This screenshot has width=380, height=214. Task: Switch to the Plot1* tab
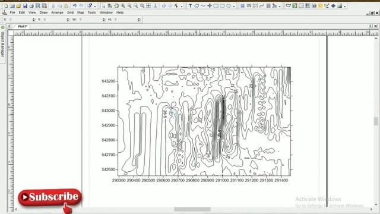tap(23, 26)
